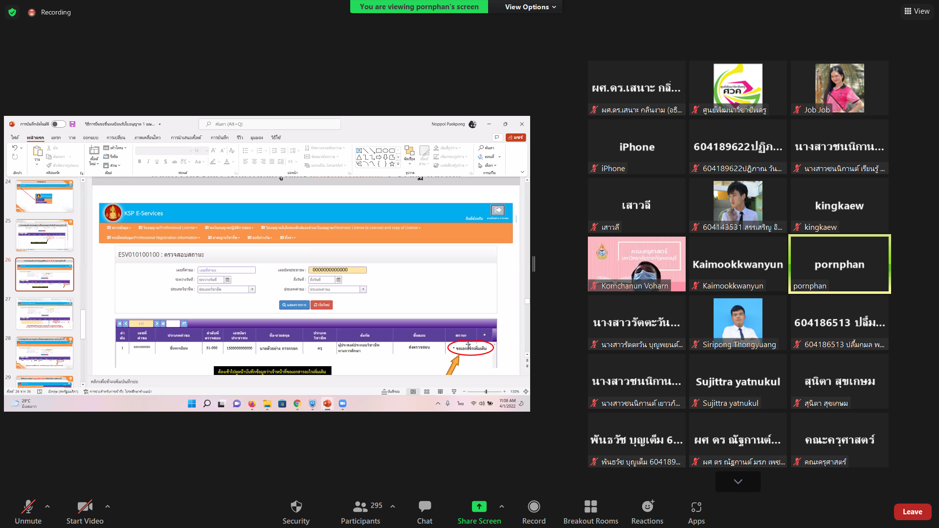The image size is (939, 528).
Task: Open Breakout Rooms
Action: click(x=590, y=507)
